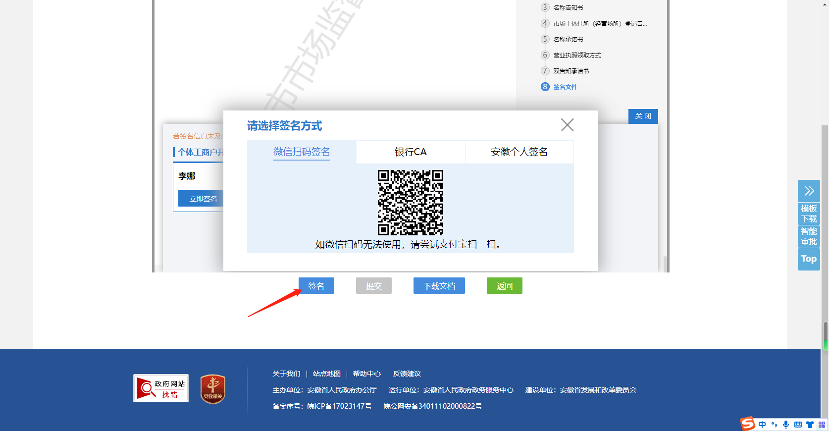
Task: Click the 皖公网安备34011102000822号 link
Action: (433, 406)
